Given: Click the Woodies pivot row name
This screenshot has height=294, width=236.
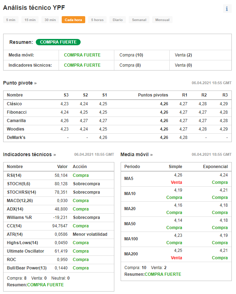Looking at the screenshot, I should pos(15,129).
